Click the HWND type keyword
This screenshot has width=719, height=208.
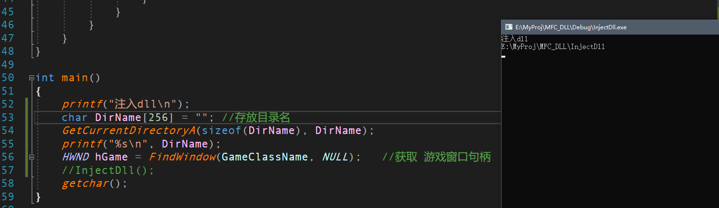coord(75,157)
